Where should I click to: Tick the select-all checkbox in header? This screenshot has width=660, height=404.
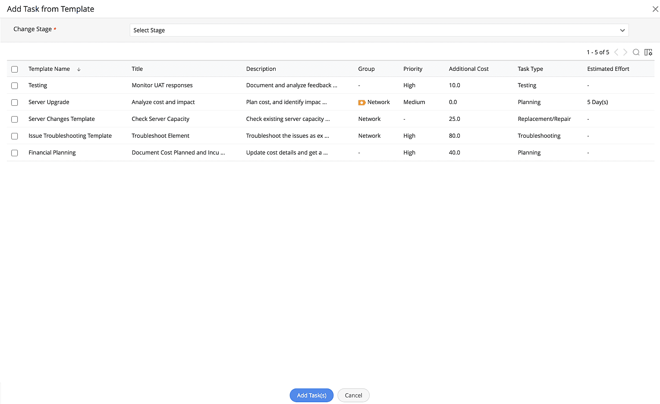click(x=15, y=69)
